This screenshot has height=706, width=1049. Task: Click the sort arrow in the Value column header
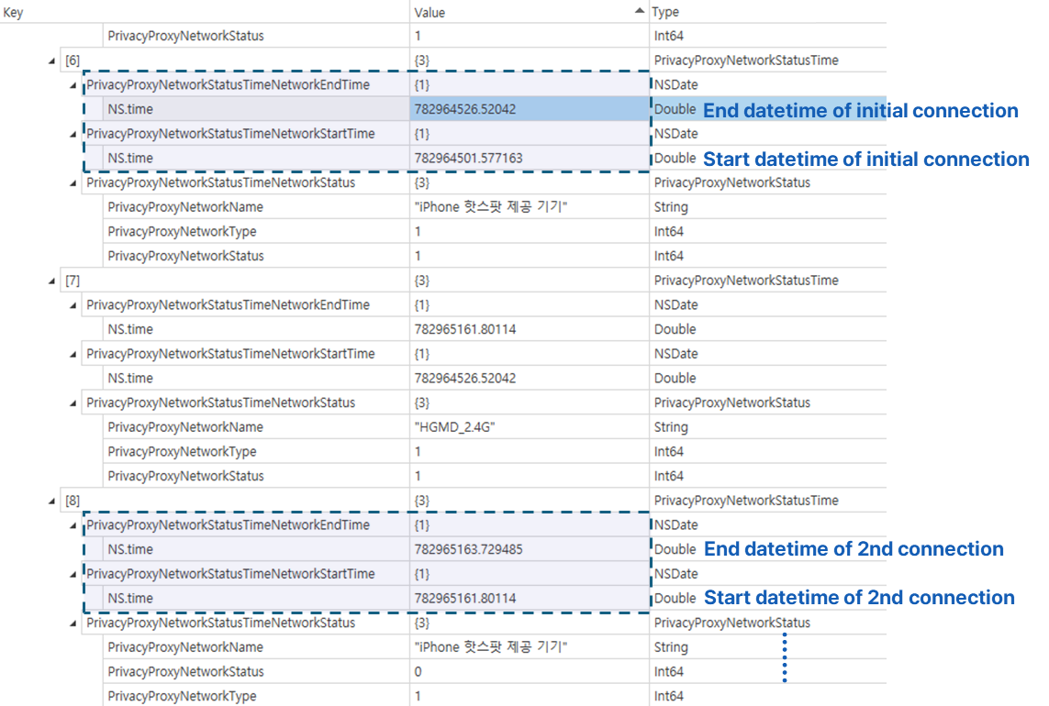[x=640, y=11]
